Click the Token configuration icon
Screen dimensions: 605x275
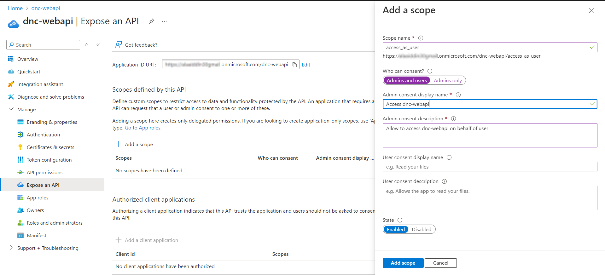20,160
